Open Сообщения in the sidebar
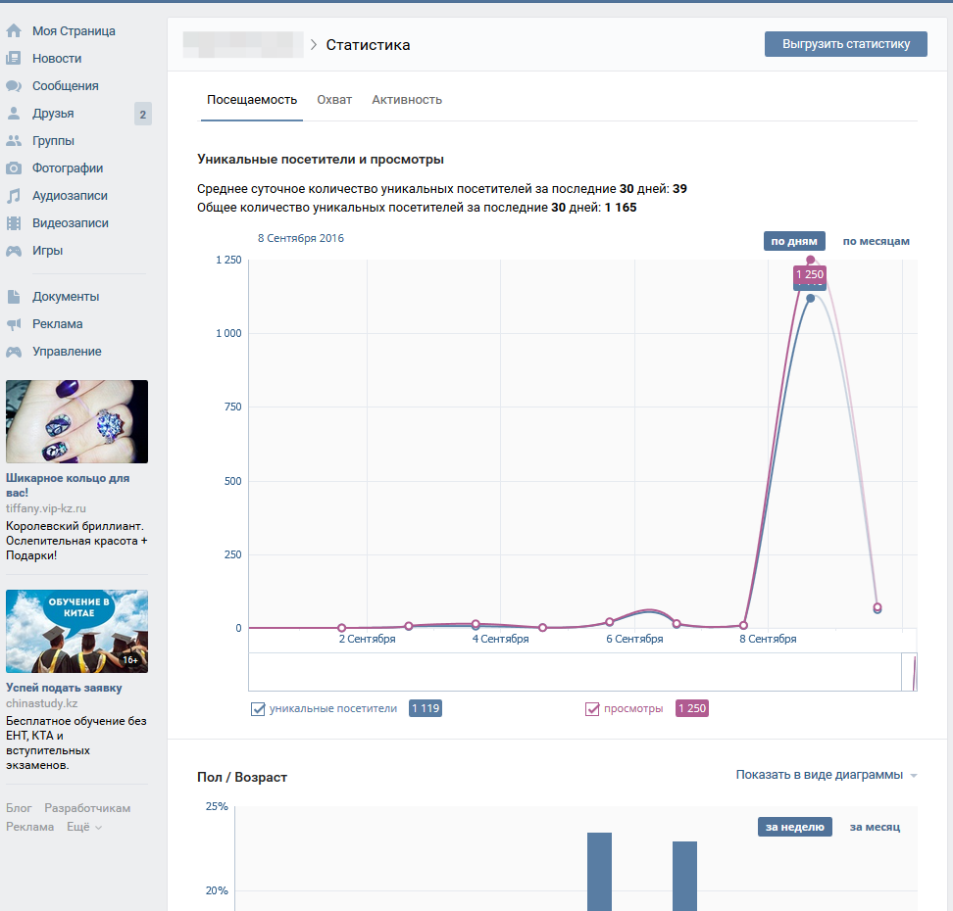The image size is (953, 911). (x=66, y=85)
